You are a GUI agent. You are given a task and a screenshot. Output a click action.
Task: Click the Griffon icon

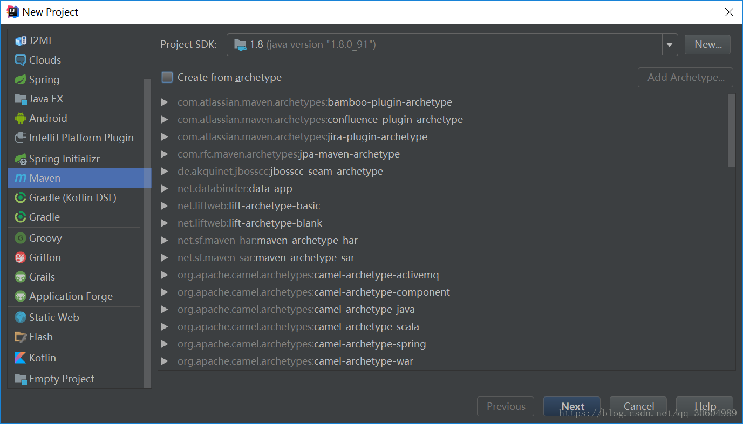(21, 258)
